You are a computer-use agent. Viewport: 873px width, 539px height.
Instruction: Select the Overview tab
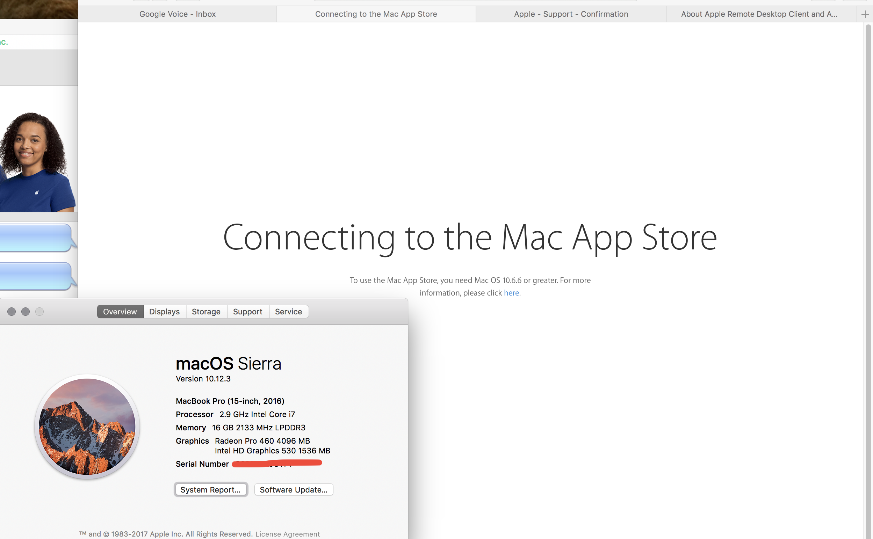click(x=120, y=312)
